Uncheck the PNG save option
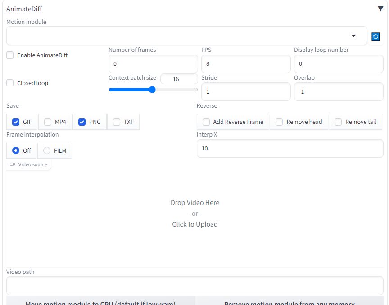Screen dimensions: 389x305 point(82,122)
